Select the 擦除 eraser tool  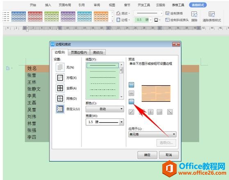point(194,16)
